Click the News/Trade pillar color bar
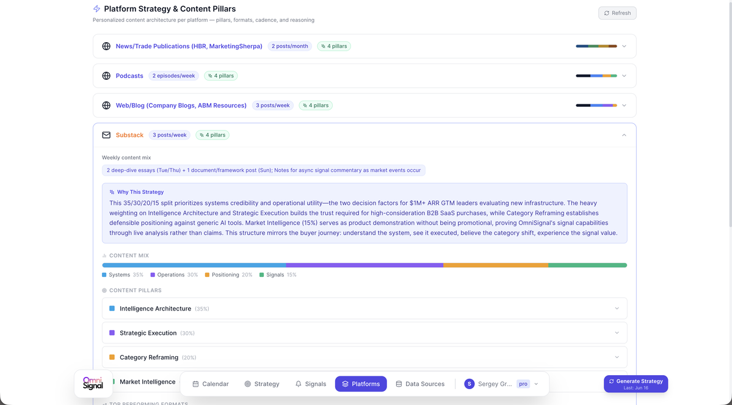Image resolution: width=732 pixels, height=405 pixels. pos(596,46)
